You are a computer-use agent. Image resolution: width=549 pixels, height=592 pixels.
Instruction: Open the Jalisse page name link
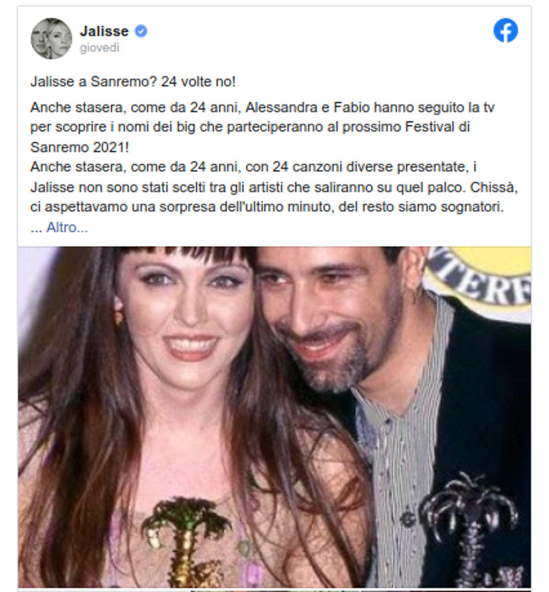pyautogui.click(x=104, y=31)
